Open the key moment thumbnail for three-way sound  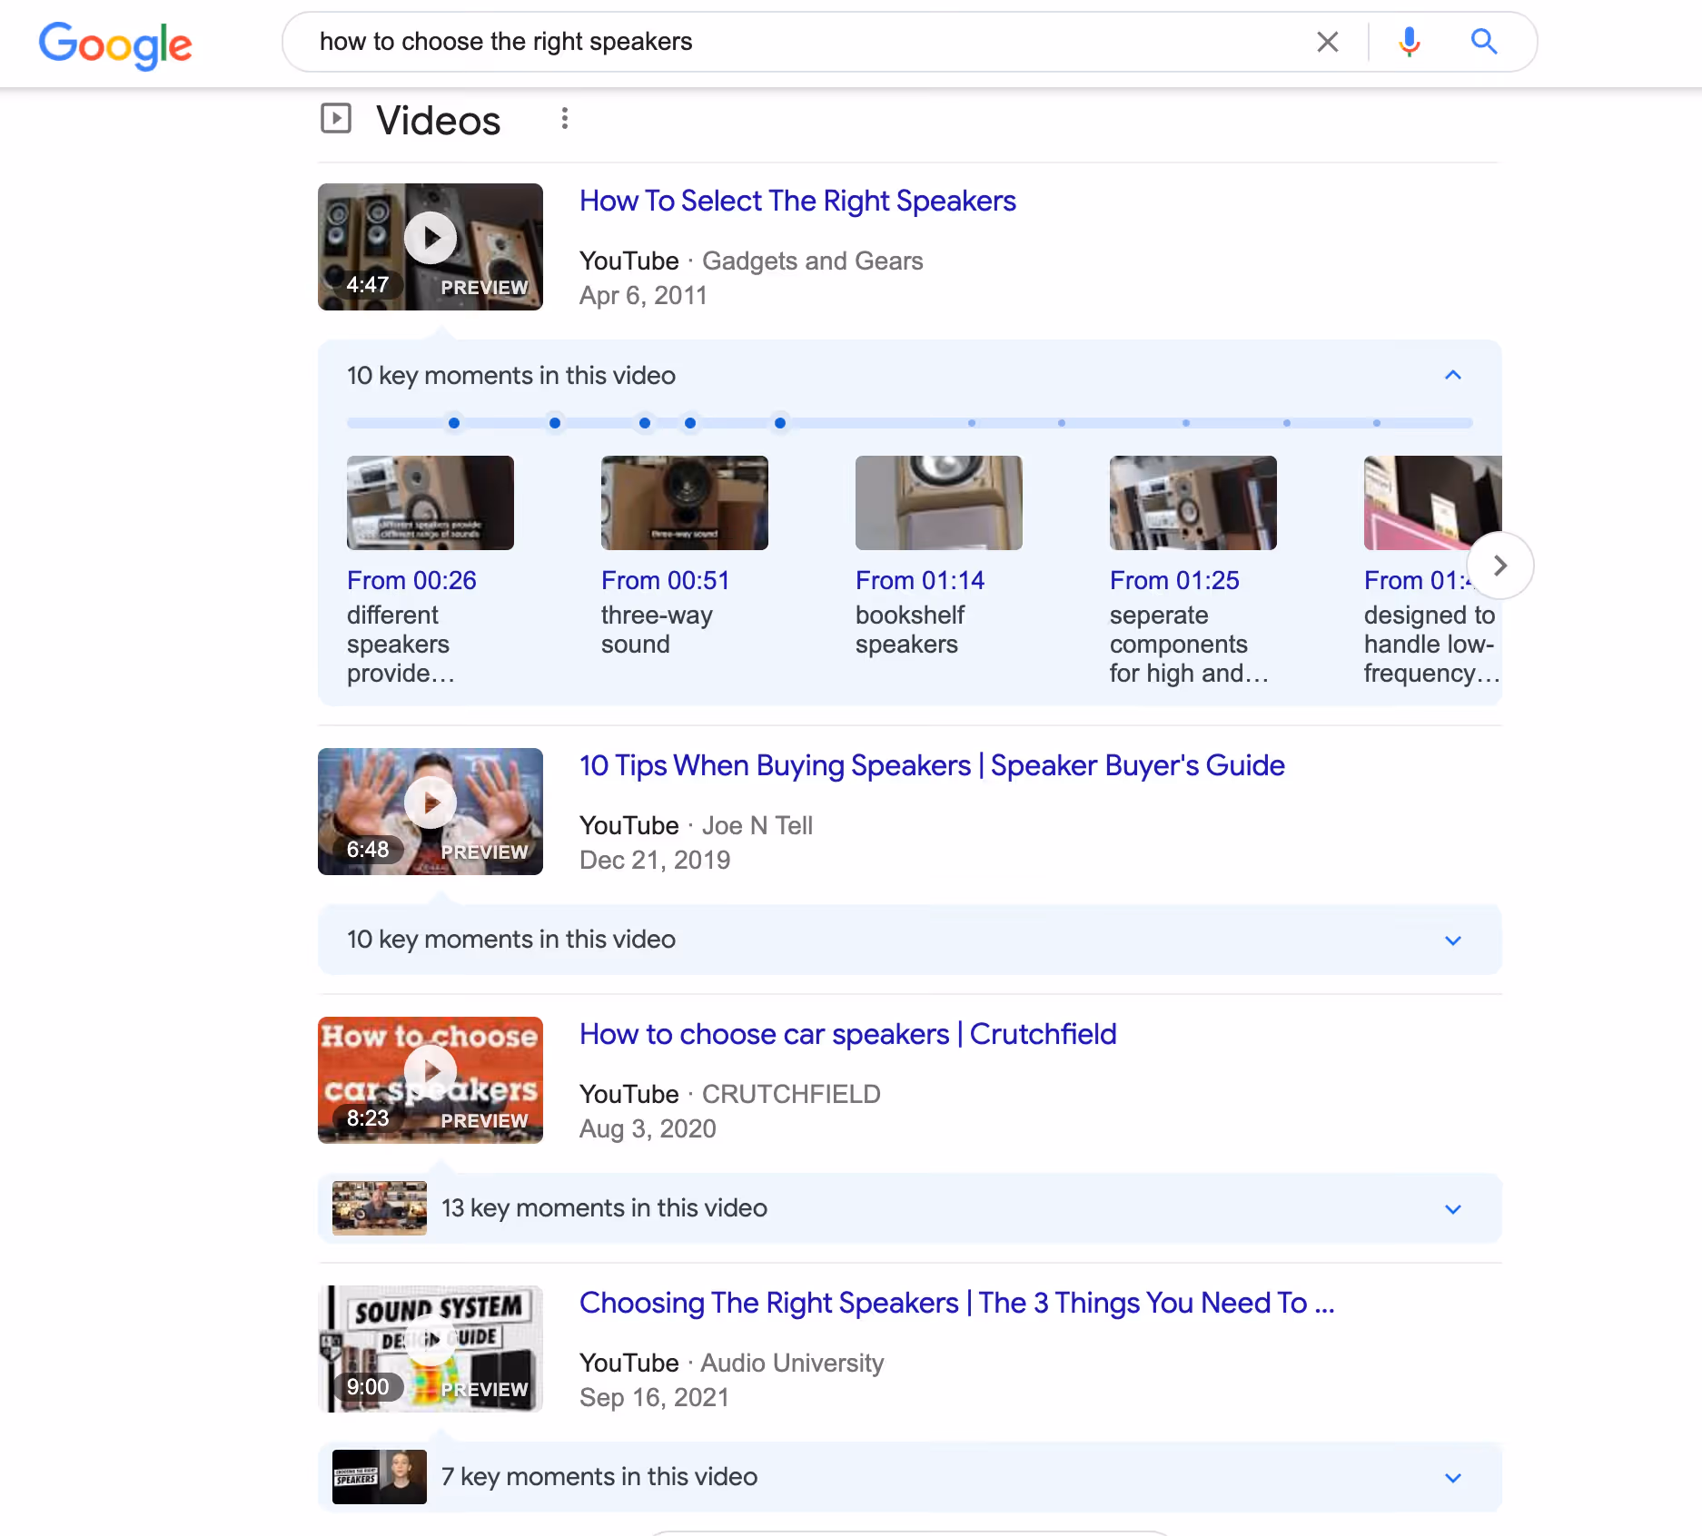click(685, 503)
